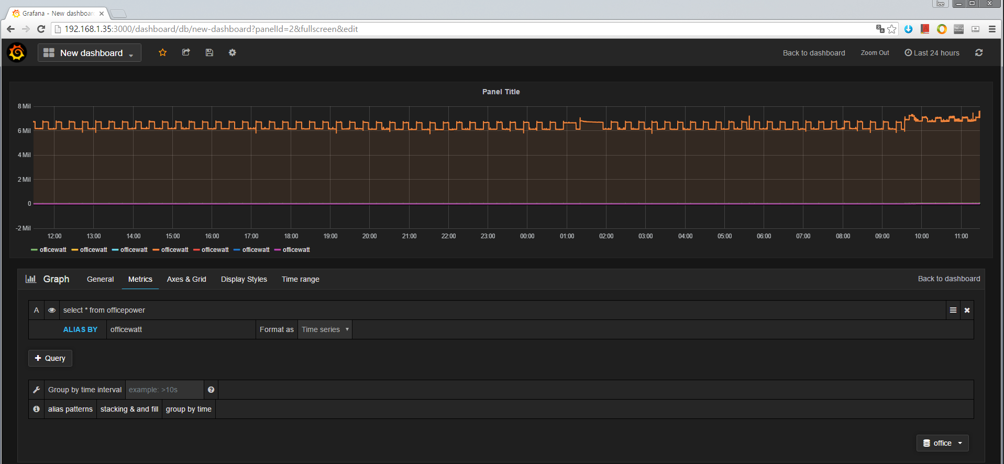Show group by time help
This screenshot has height=464, width=1004.
(189, 409)
